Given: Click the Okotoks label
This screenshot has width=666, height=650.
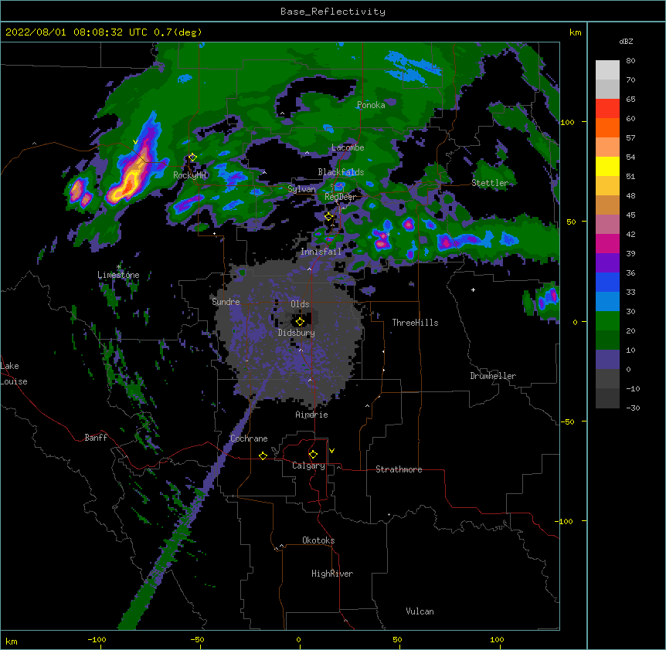Looking at the screenshot, I should (318, 540).
